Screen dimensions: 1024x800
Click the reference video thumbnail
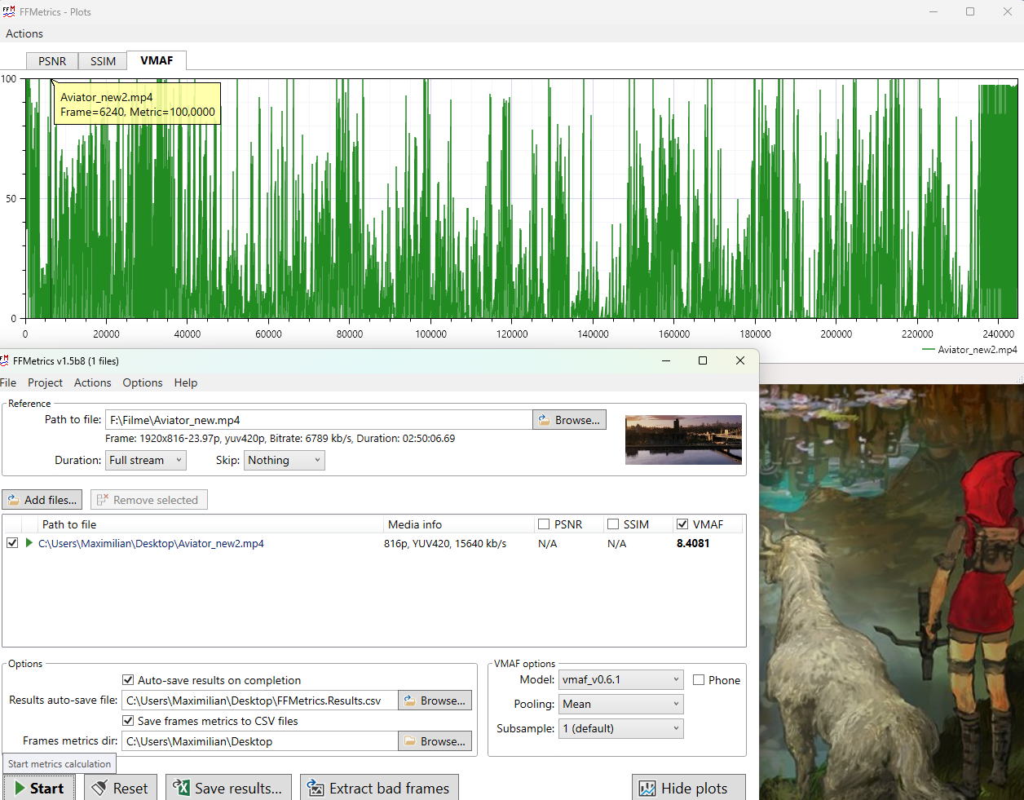(683, 440)
